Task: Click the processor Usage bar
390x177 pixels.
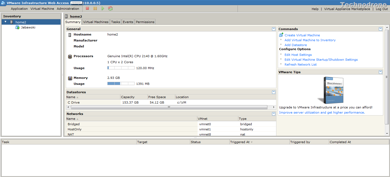Action: pos(121,68)
